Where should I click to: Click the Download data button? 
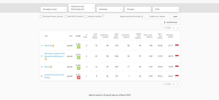pyautogui.click(x=170, y=22)
